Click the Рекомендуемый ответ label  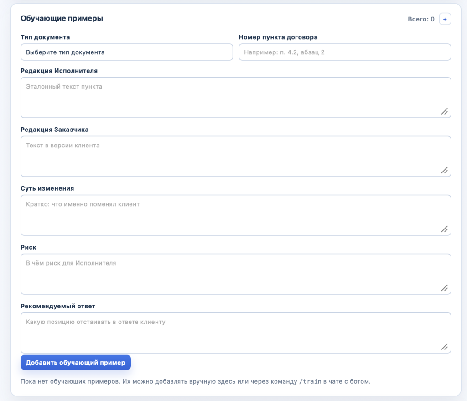click(x=58, y=306)
